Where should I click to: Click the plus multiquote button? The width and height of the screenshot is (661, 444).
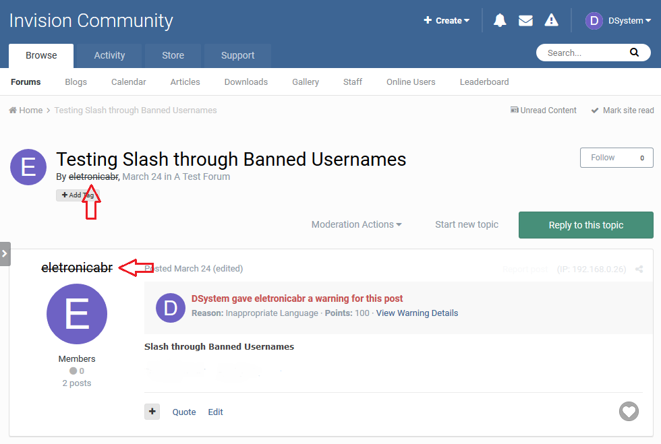point(152,412)
